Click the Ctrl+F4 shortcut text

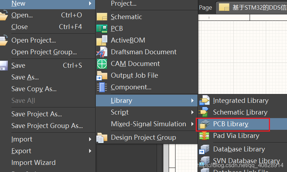pos(70,27)
